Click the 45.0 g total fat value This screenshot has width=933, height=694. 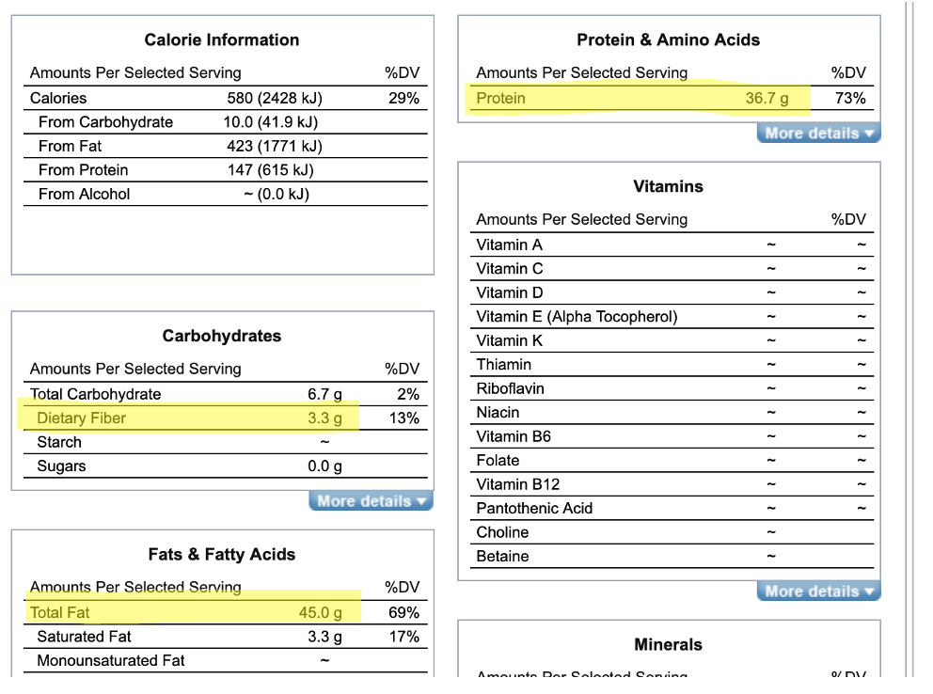click(320, 613)
